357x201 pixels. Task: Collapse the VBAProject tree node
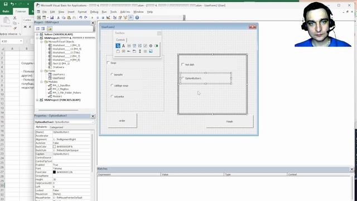click(37, 38)
